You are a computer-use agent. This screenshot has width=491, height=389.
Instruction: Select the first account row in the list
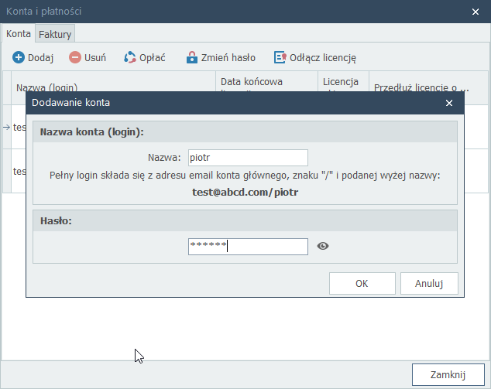[x=14, y=127]
